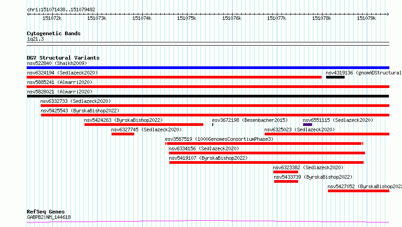Click the RefSeq Genes track heading
Image resolution: width=402 pixels, height=227 pixels.
(46, 212)
